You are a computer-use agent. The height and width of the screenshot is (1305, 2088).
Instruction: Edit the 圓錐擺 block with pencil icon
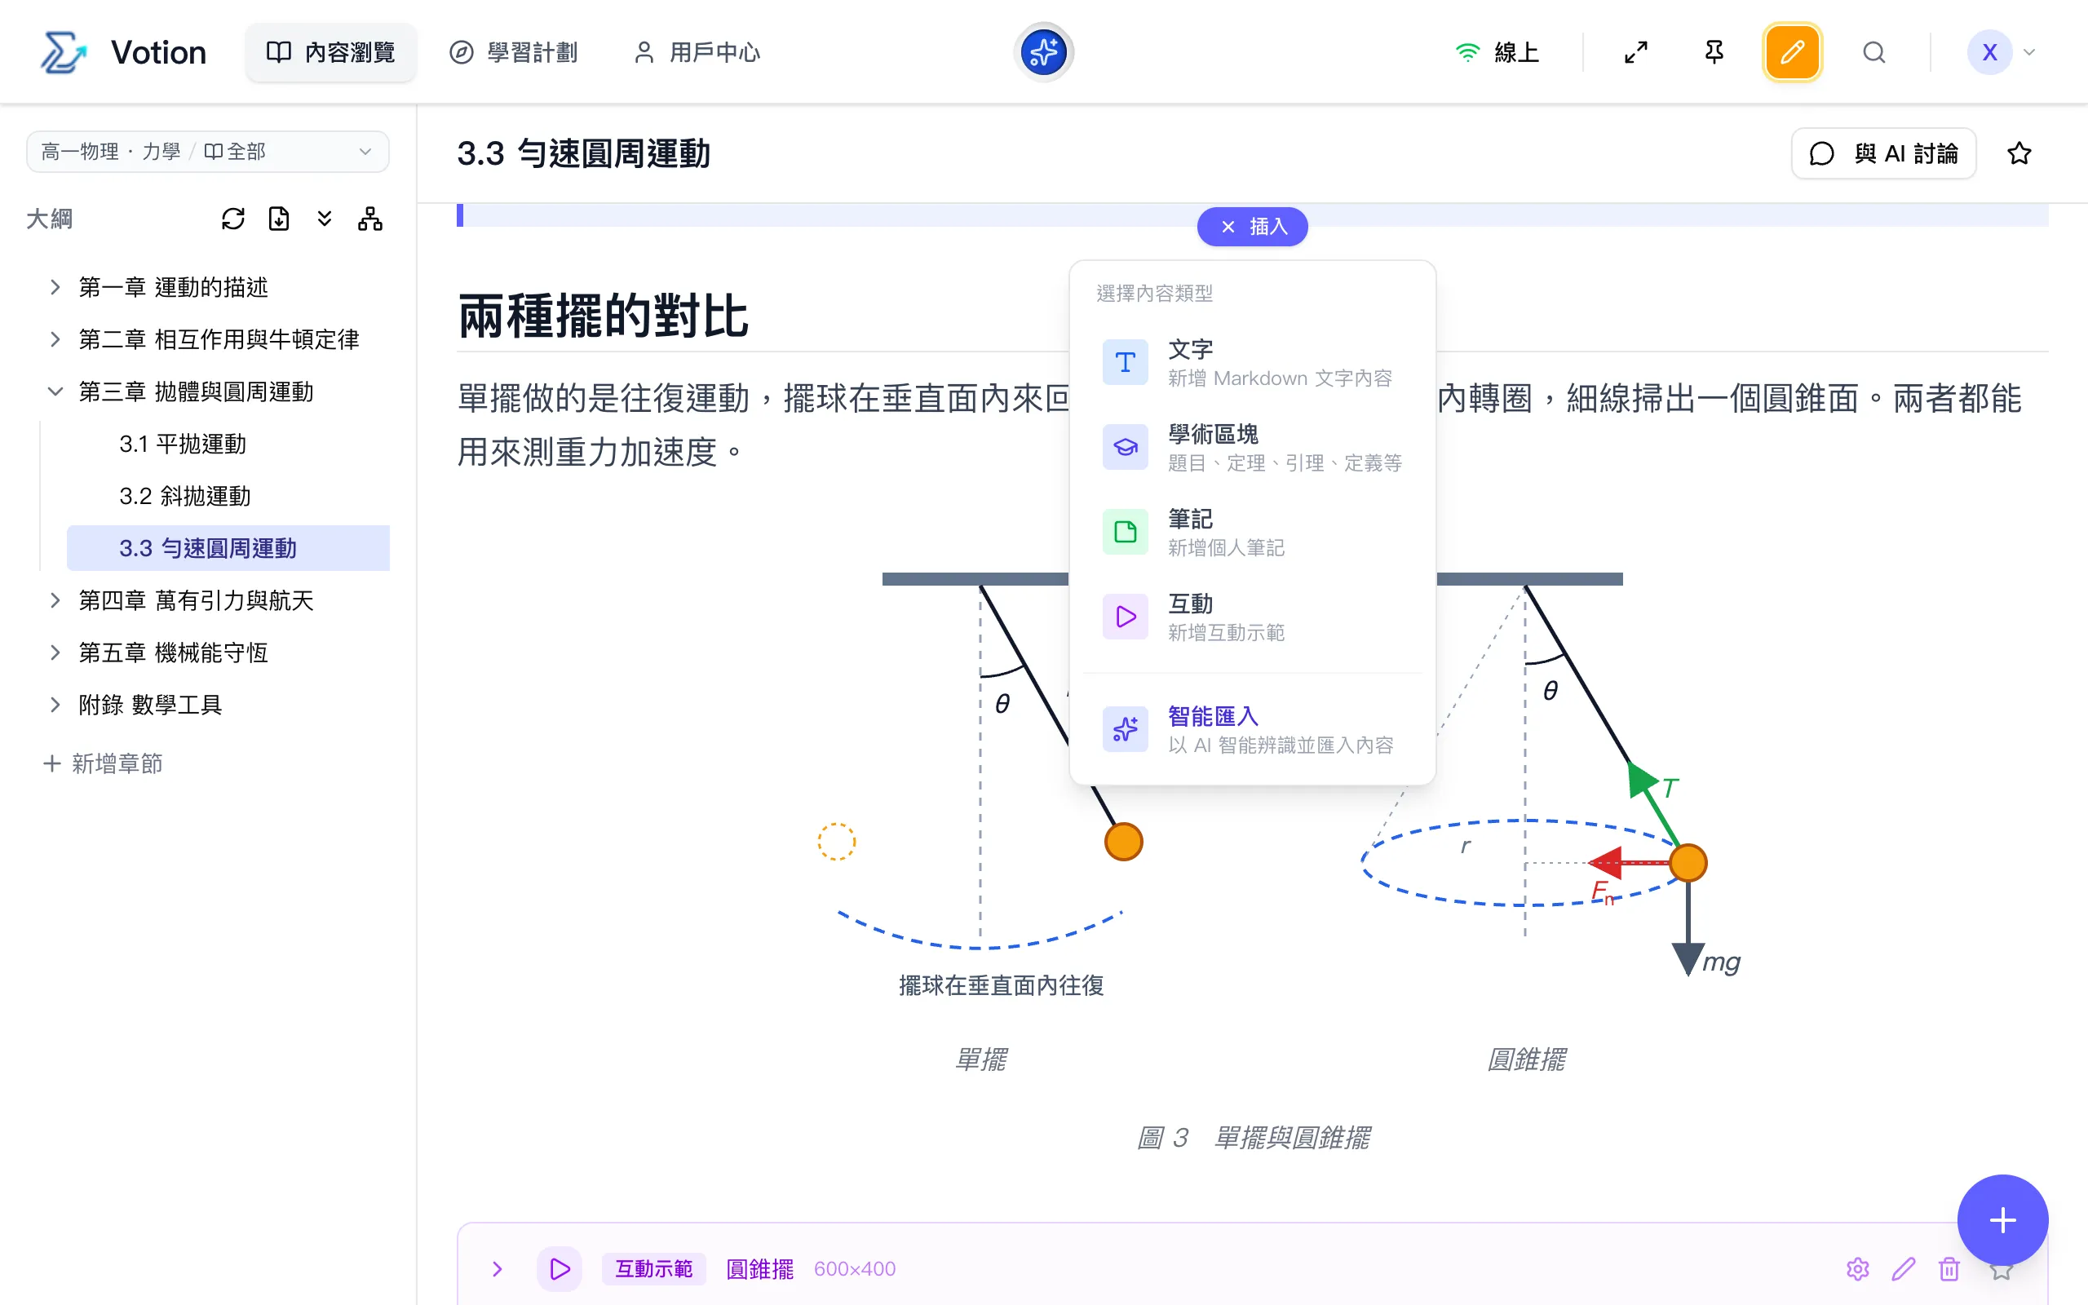pos(1904,1269)
